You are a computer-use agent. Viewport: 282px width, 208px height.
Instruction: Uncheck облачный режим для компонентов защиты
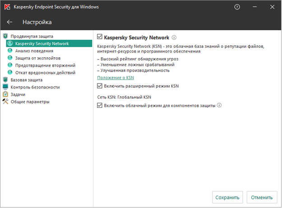pos(100,106)
